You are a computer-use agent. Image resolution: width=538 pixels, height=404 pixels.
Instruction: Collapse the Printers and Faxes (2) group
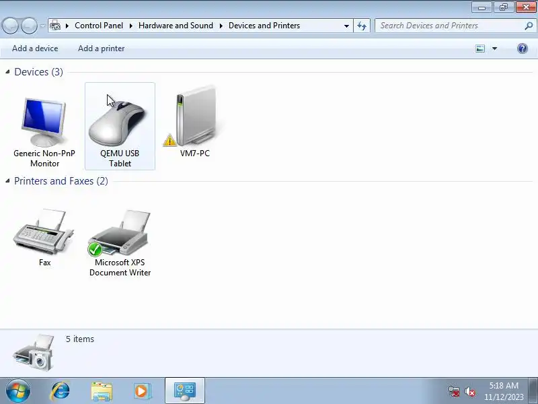coord(7,180)
